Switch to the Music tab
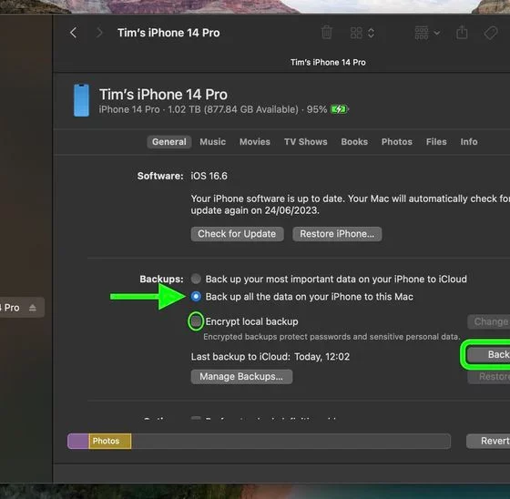 coord(213,142)
